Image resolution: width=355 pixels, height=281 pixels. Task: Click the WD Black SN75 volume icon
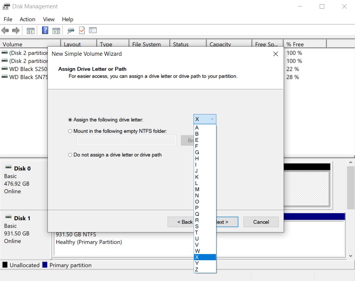pos(5,77)
